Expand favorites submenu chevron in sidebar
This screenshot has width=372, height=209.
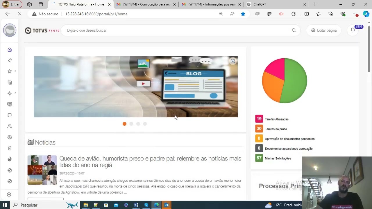(x=15, y=71)
